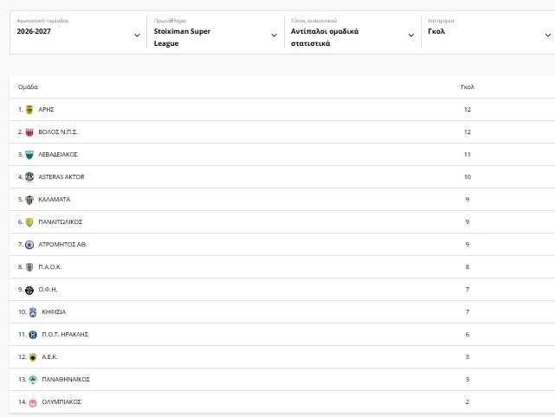The image size is (555, 417).
Task: Open the 2026-2027 season dropdown
Action: [78, 33]
